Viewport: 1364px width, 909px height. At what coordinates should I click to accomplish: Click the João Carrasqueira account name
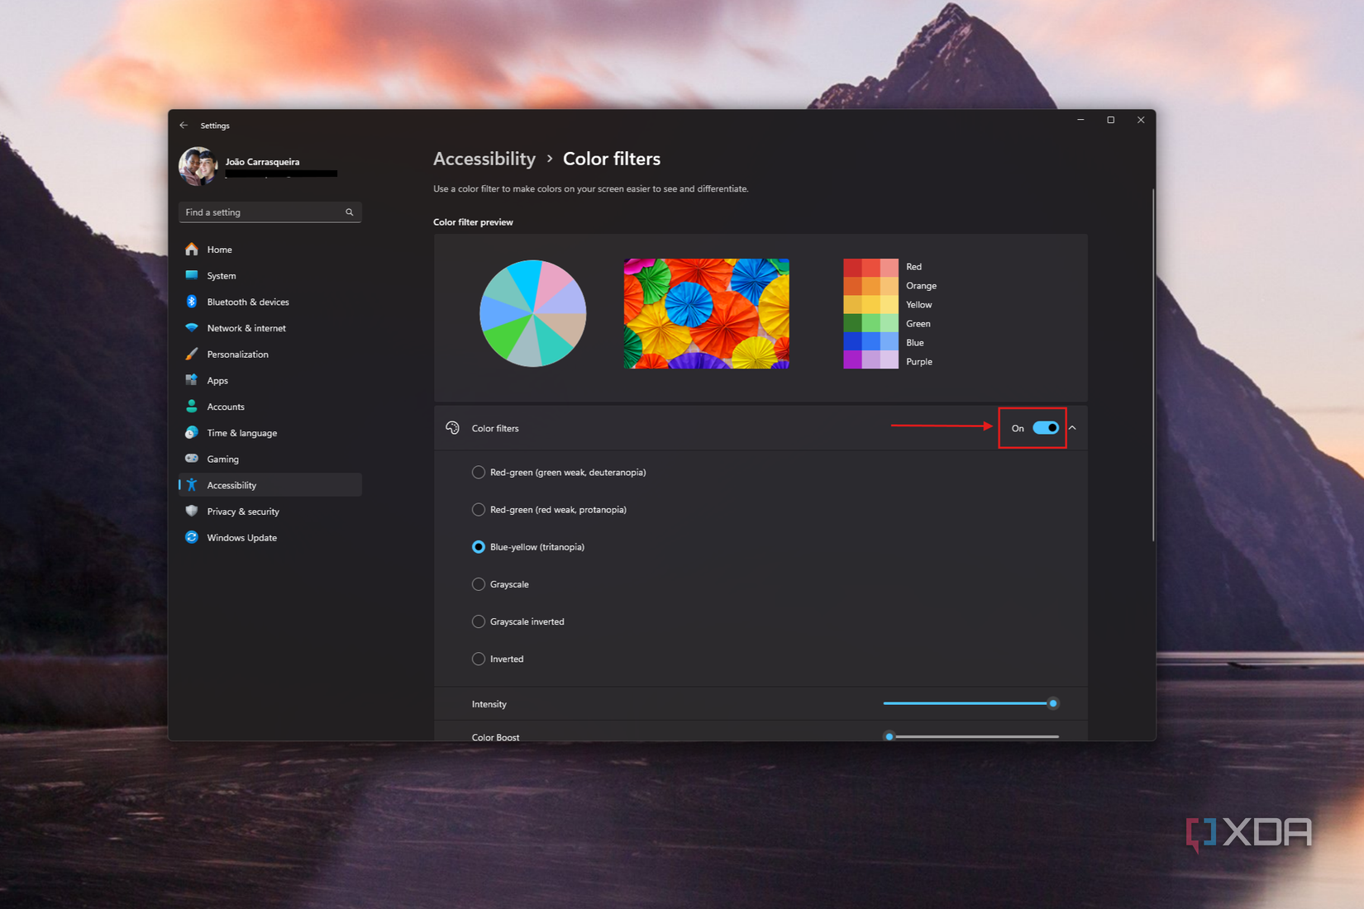[x=262, y=162]
